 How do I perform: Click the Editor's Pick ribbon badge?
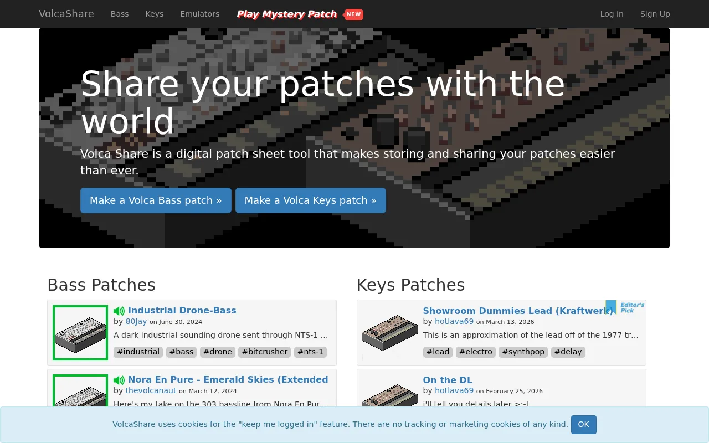(x=625, y=307)
